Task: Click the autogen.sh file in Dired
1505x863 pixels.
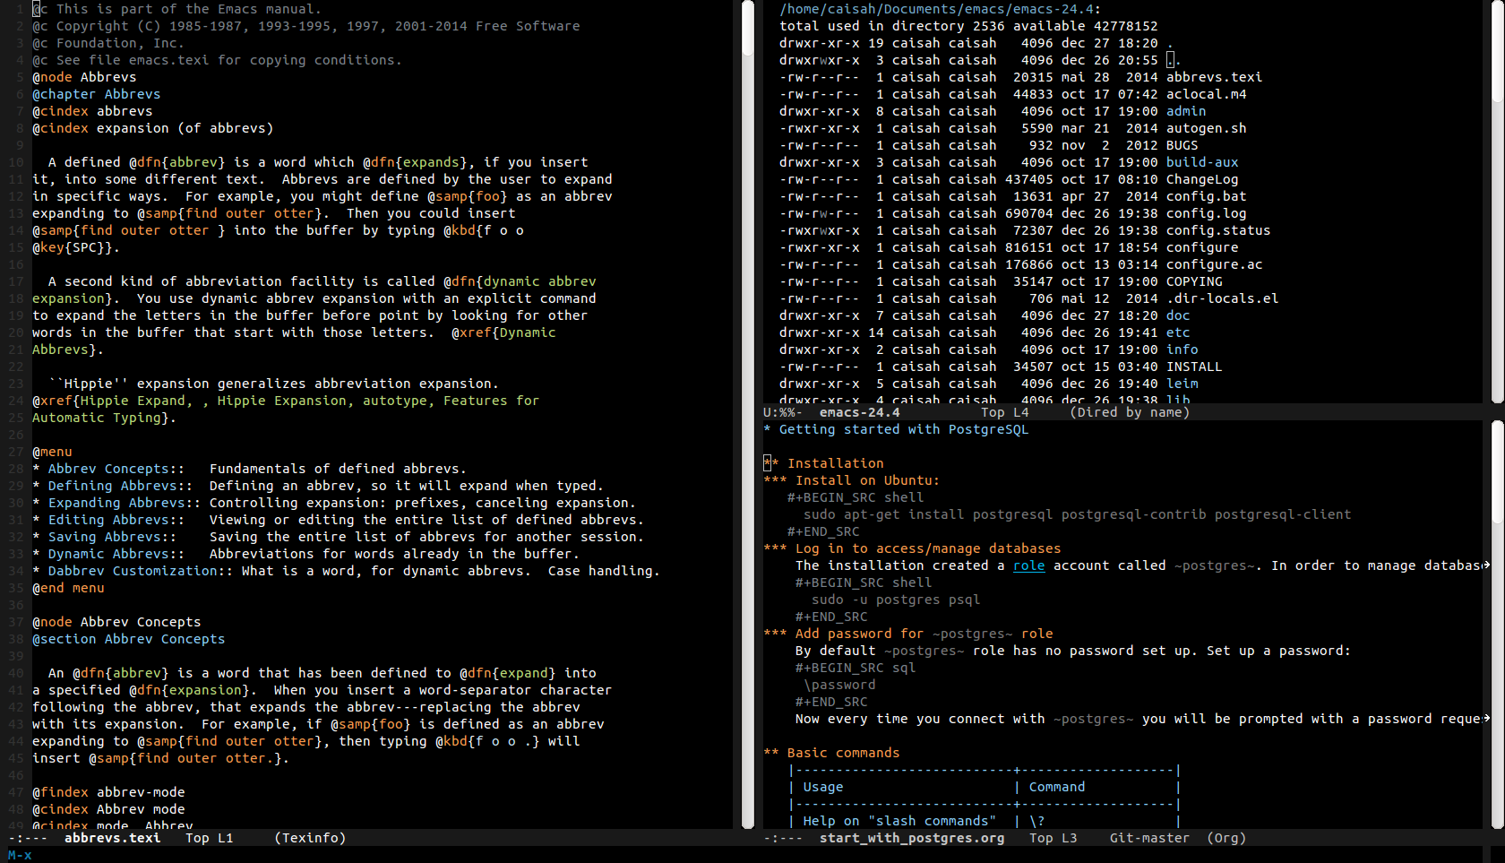Action: pyautogui.click(x=1206, y=128)
